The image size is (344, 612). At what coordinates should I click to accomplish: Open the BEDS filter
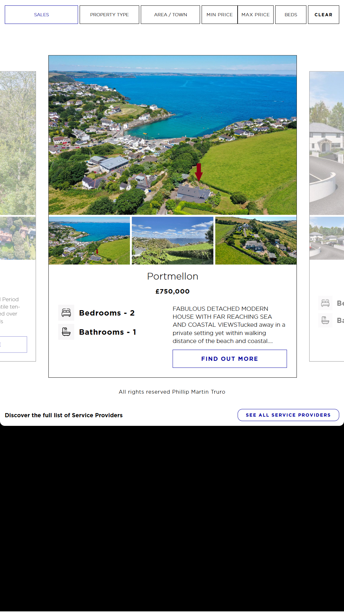(x=290, y=15)
